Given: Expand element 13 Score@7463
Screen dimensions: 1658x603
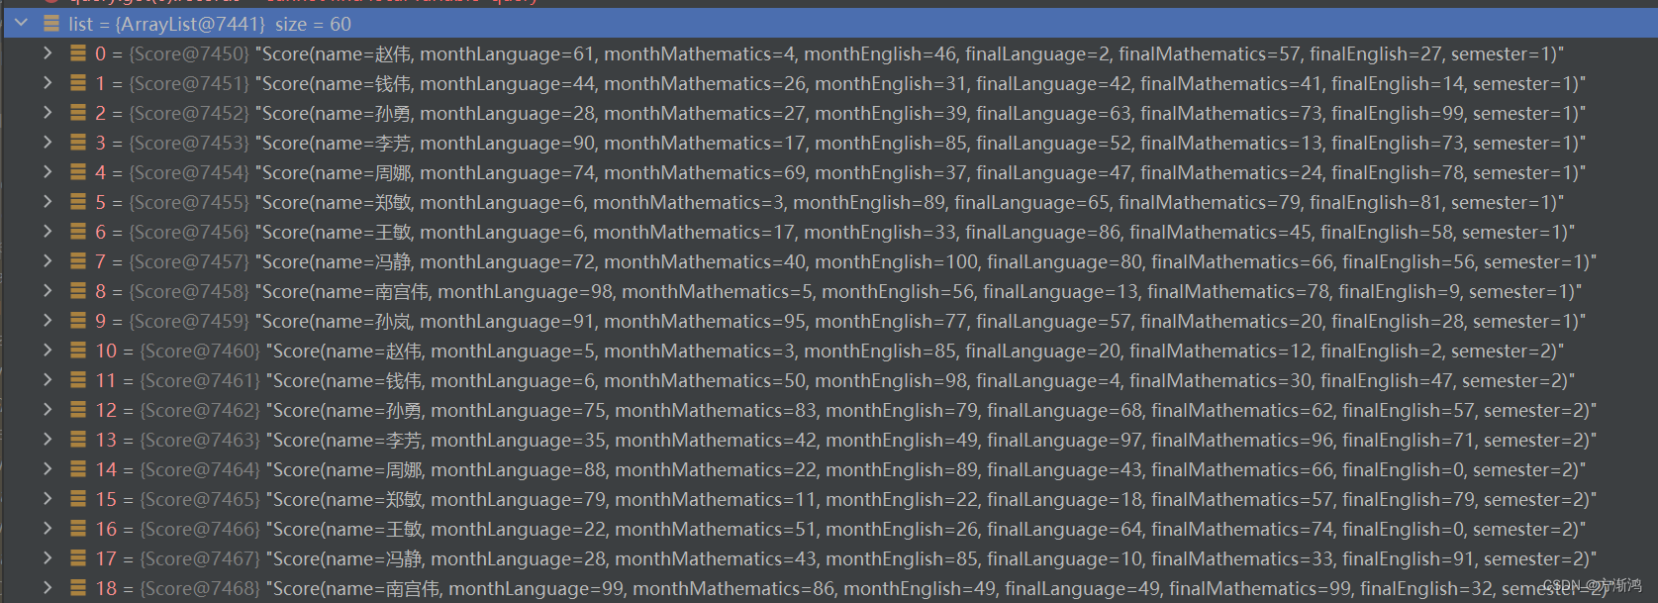Looking at the screenshot, I should point(48,440).
